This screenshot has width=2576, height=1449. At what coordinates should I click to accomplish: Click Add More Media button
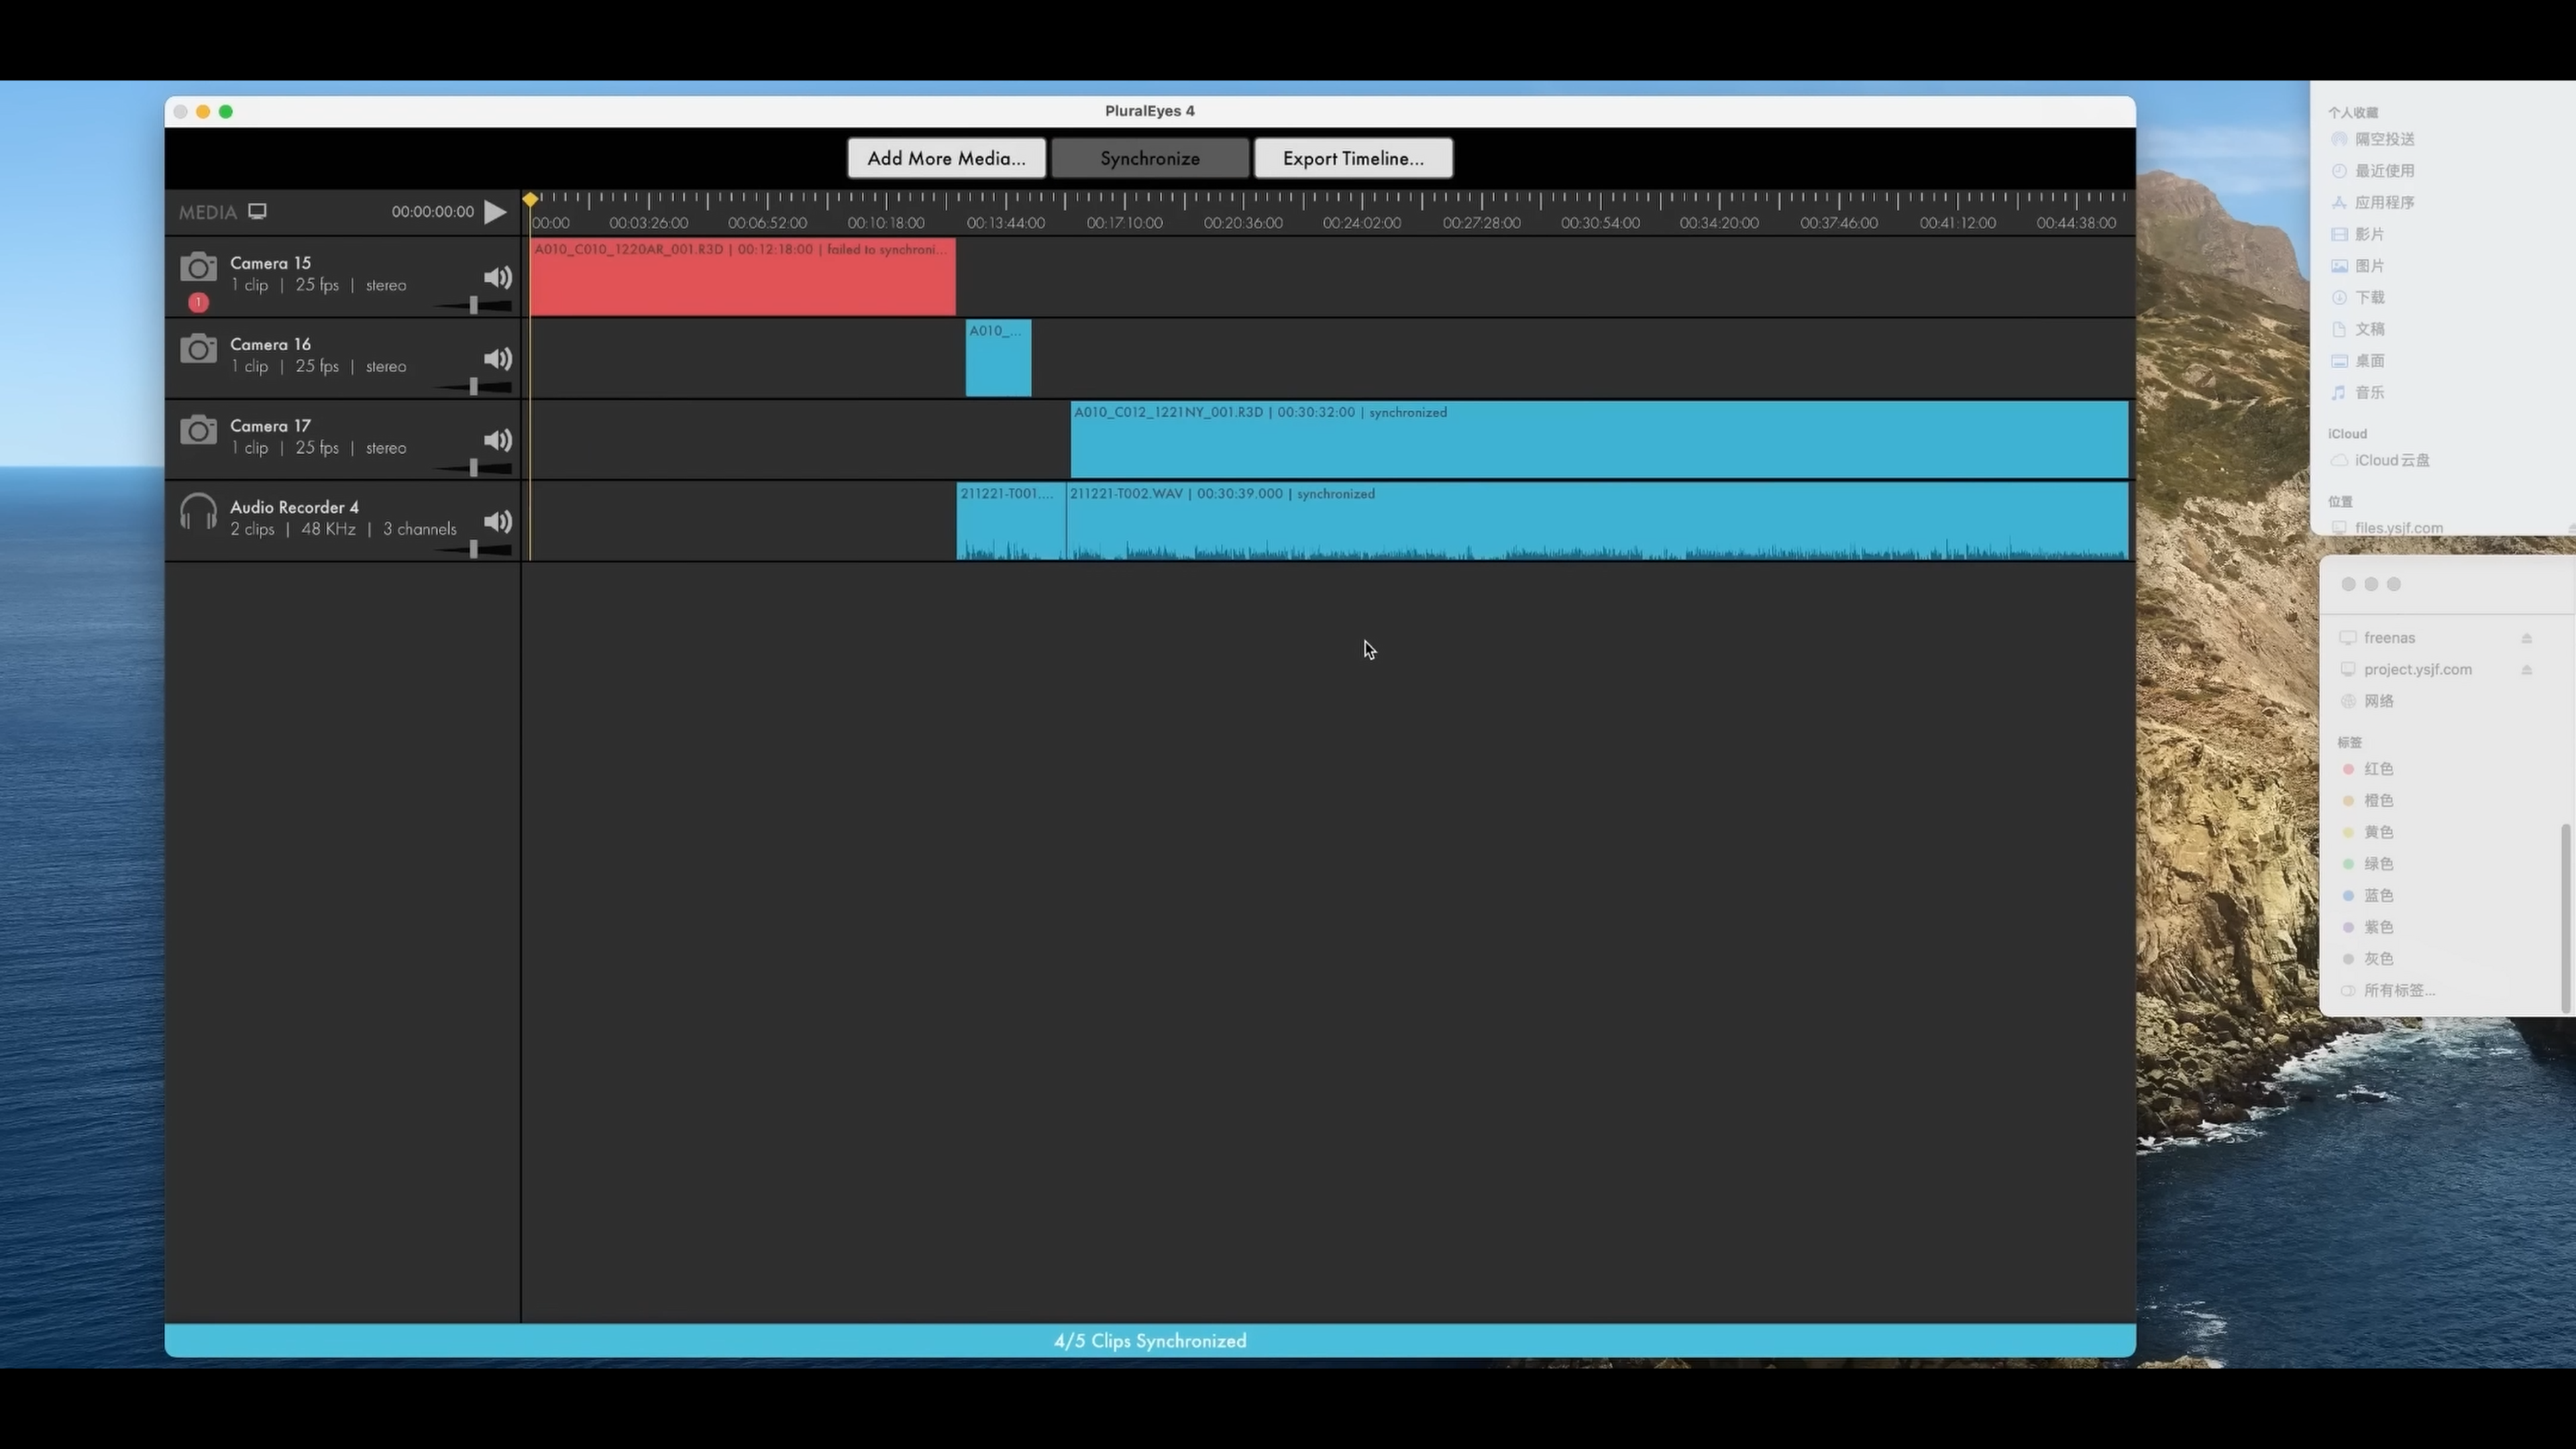pyautogui.click(x=946, y=158)
